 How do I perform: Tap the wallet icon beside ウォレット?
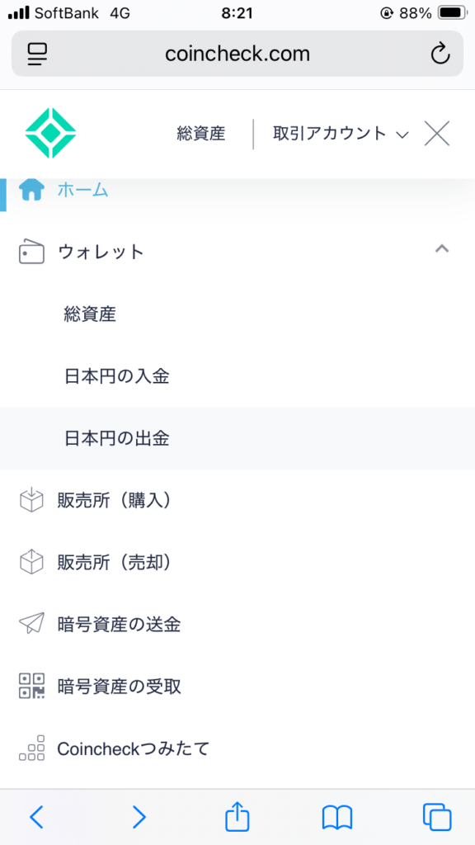click(31, 252)
